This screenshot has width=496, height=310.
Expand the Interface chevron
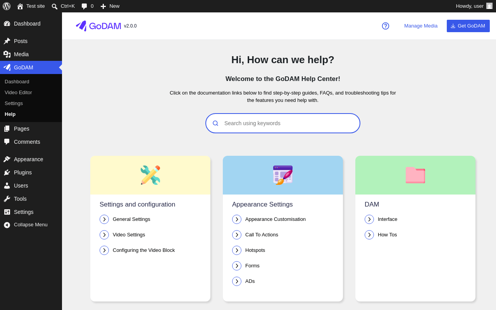point(369,219)
